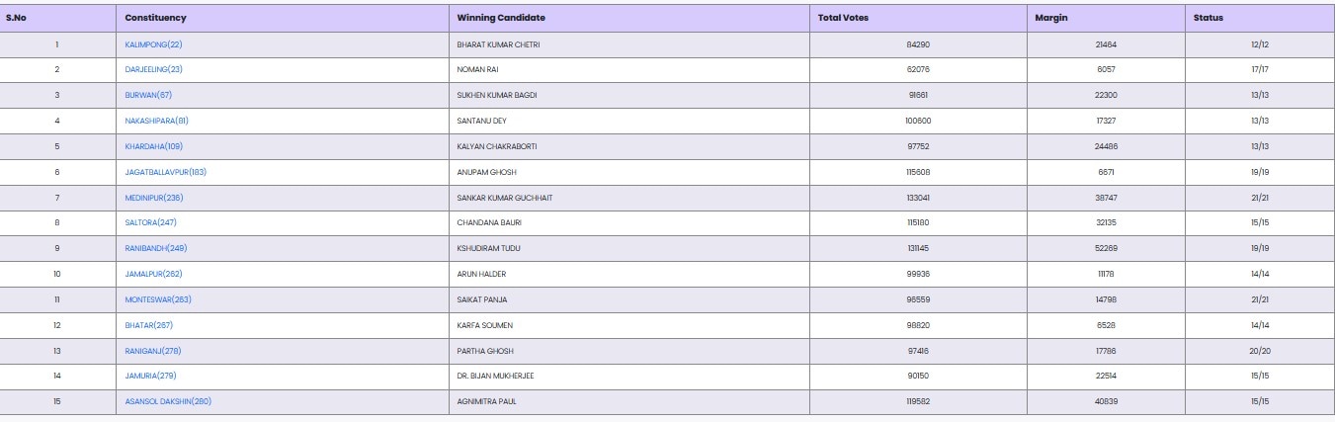Open the NAKASHIPARA(81) constituency link
Image resolution: width=1335 pixels, height=422 pixels.
pyautogui.click(x=156, y=121)
